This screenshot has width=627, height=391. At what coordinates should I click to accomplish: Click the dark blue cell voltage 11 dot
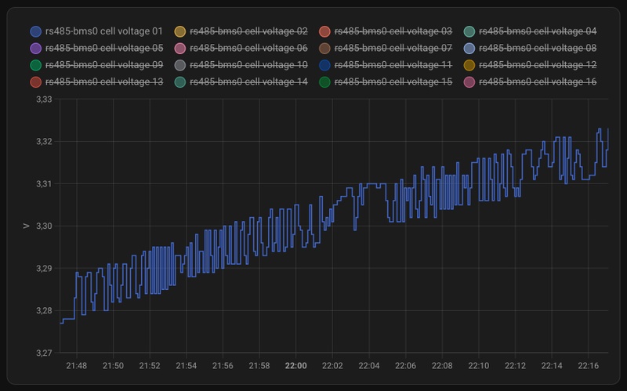[x=324, y=65]
